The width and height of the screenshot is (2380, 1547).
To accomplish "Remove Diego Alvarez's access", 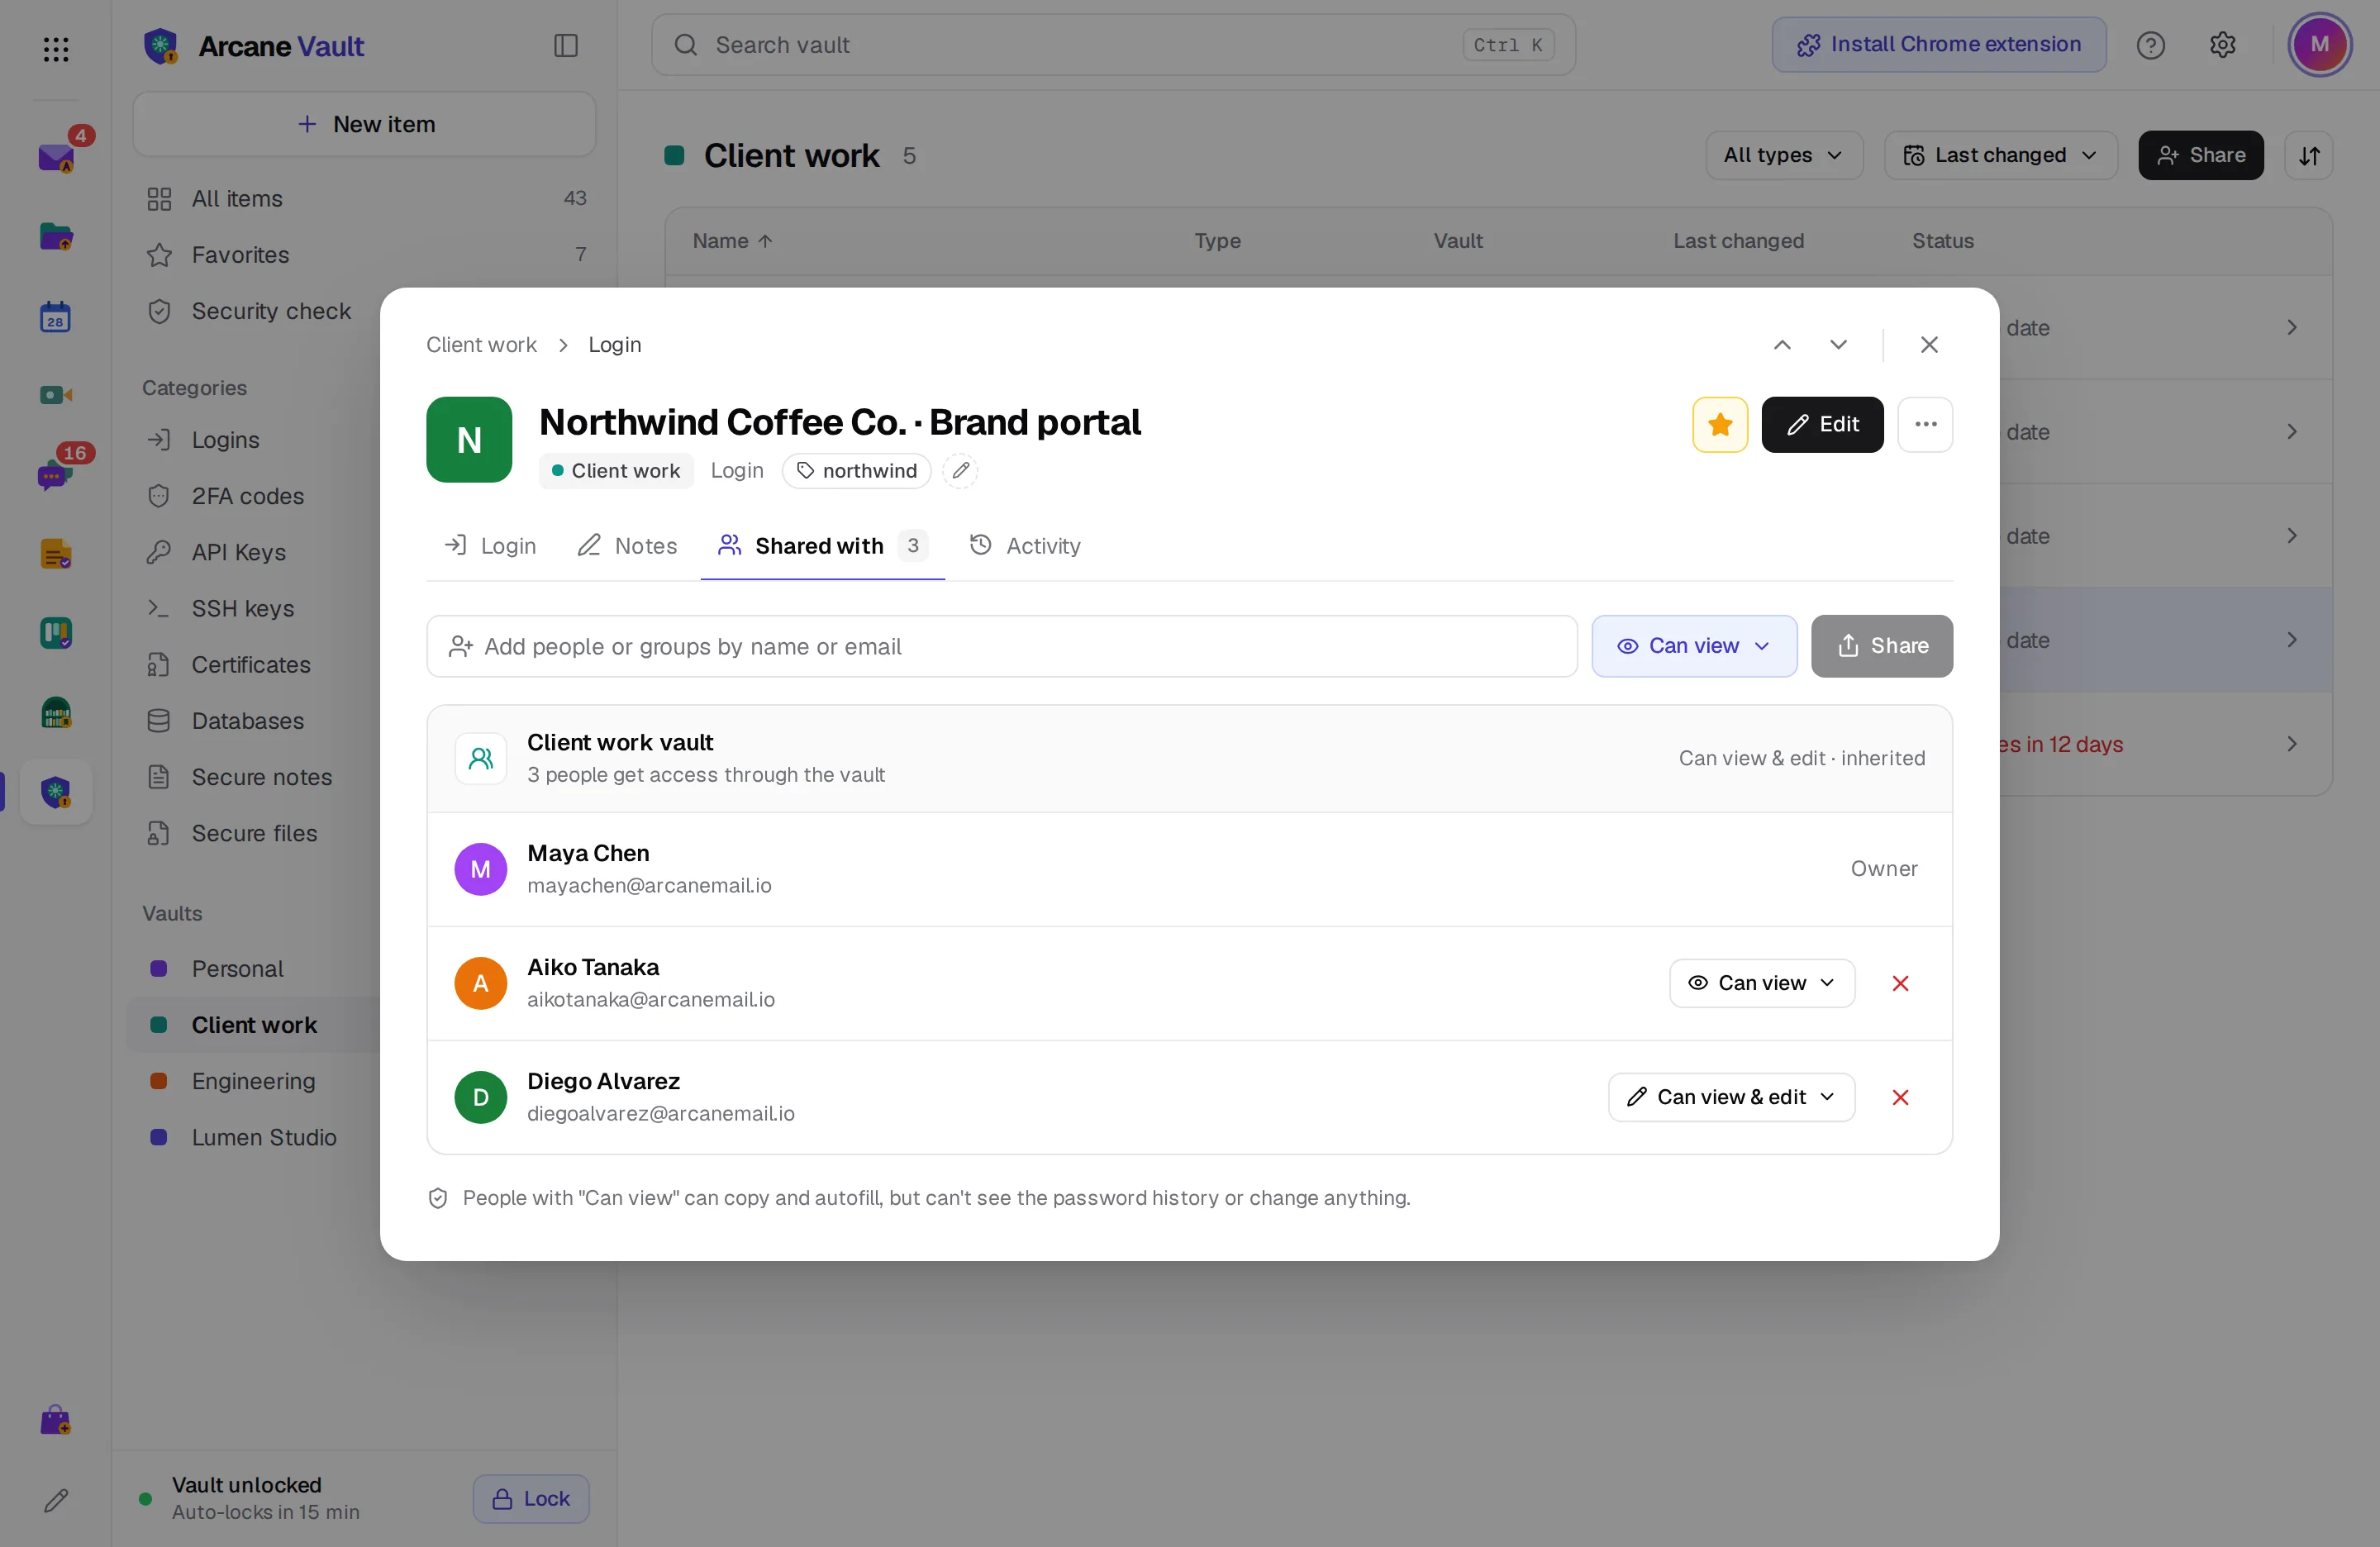I will (x=1900, y=1098).
